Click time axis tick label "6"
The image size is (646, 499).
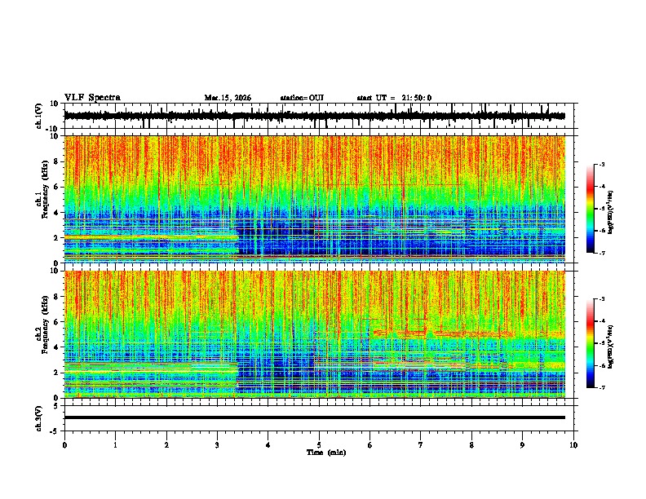tap(370, 445)
